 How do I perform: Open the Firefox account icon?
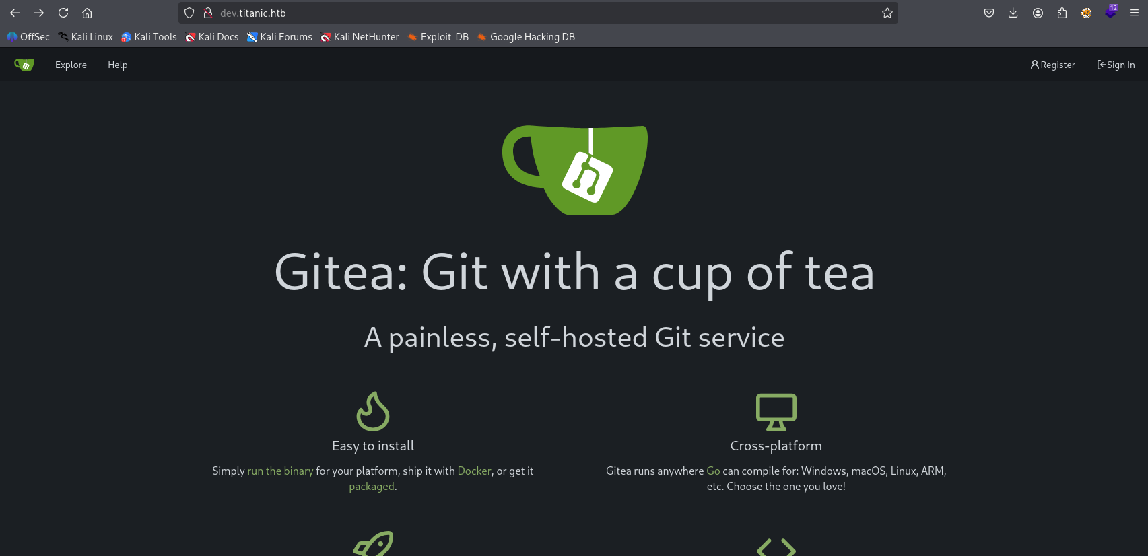(x=1038, y=13)
